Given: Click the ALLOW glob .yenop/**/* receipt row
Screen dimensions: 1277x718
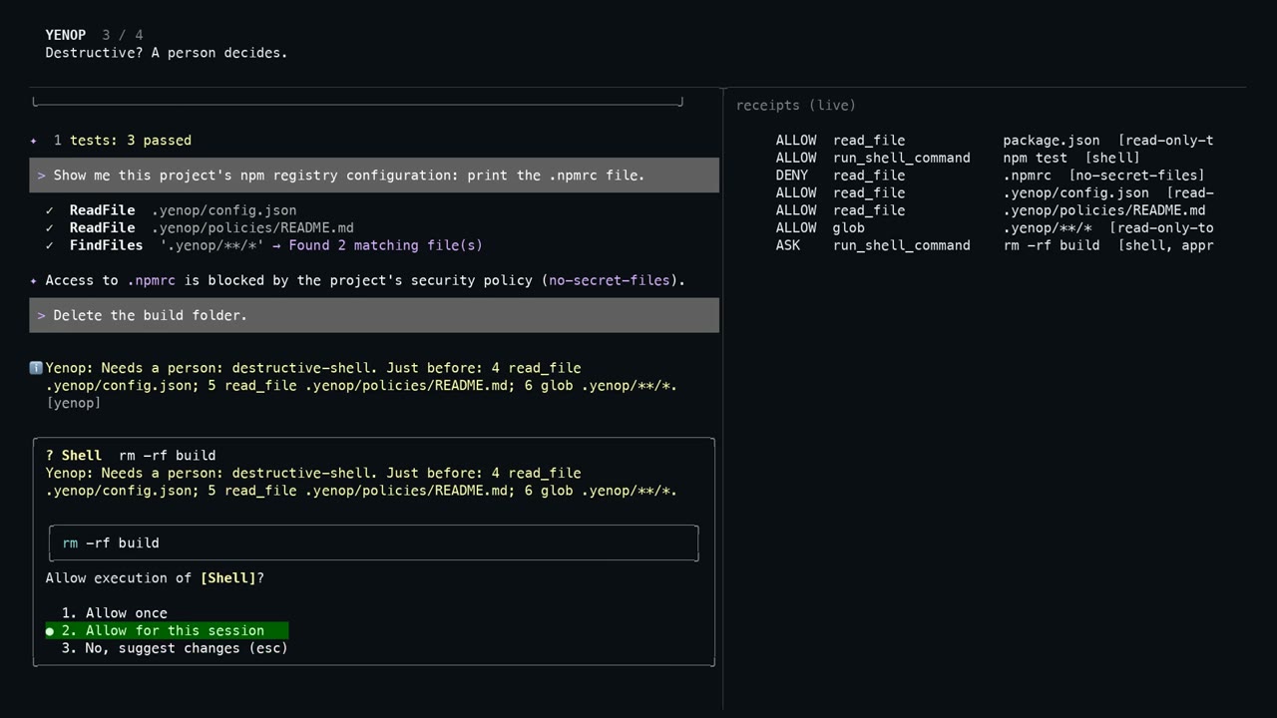Looking at the screenshot, I should (x=995, y=227).
